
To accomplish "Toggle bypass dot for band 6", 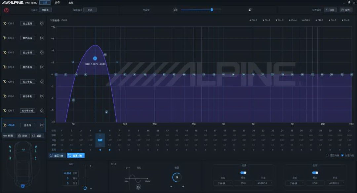I will (x=110, y=150).
